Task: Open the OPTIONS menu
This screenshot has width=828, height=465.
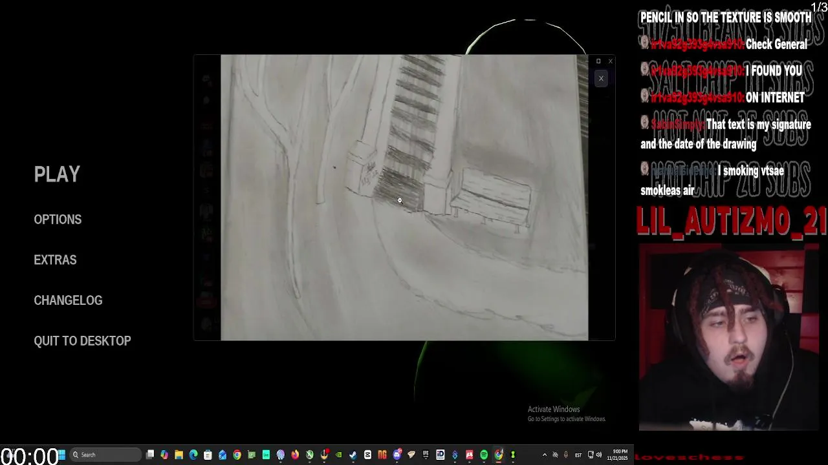Action: pos(58,220)
